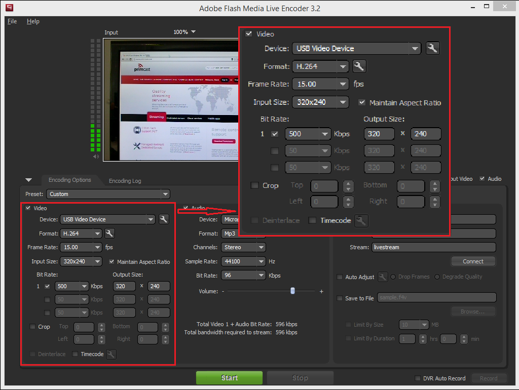Image resolution: width=519 pixels, height=390 pixels.
Task: Open the Help menu
Action: [33, 21]
